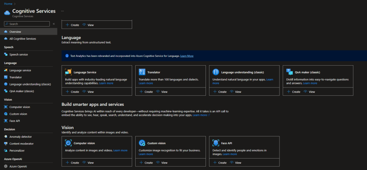Click the Language Service card icon

68,72
